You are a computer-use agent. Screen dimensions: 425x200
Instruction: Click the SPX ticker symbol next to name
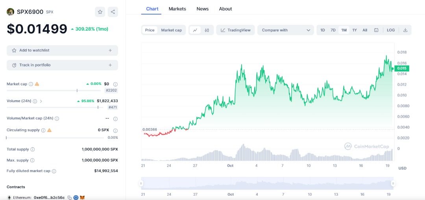[50, 12]
